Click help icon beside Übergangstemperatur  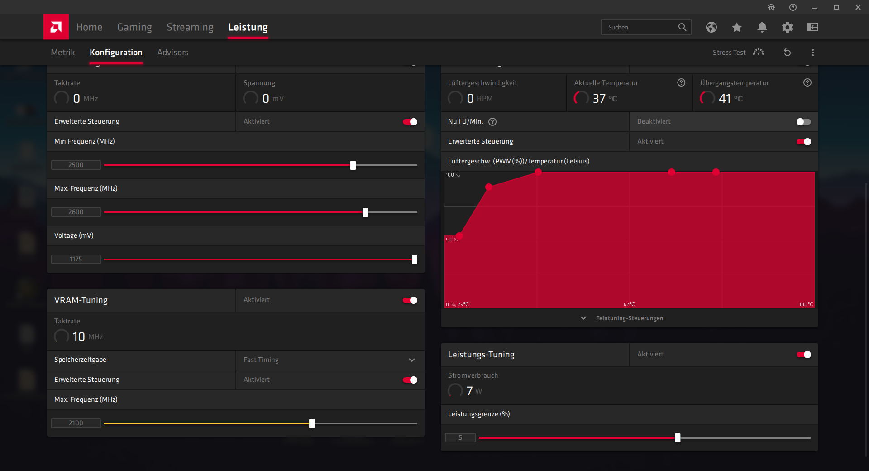click(x=807, y=82)
